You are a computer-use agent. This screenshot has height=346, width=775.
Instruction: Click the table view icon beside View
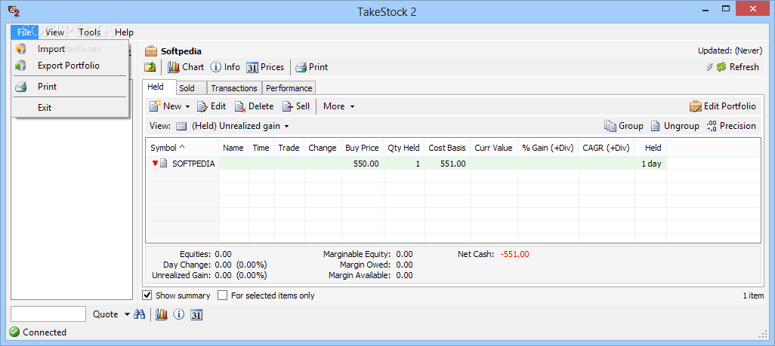click(181, 126)
